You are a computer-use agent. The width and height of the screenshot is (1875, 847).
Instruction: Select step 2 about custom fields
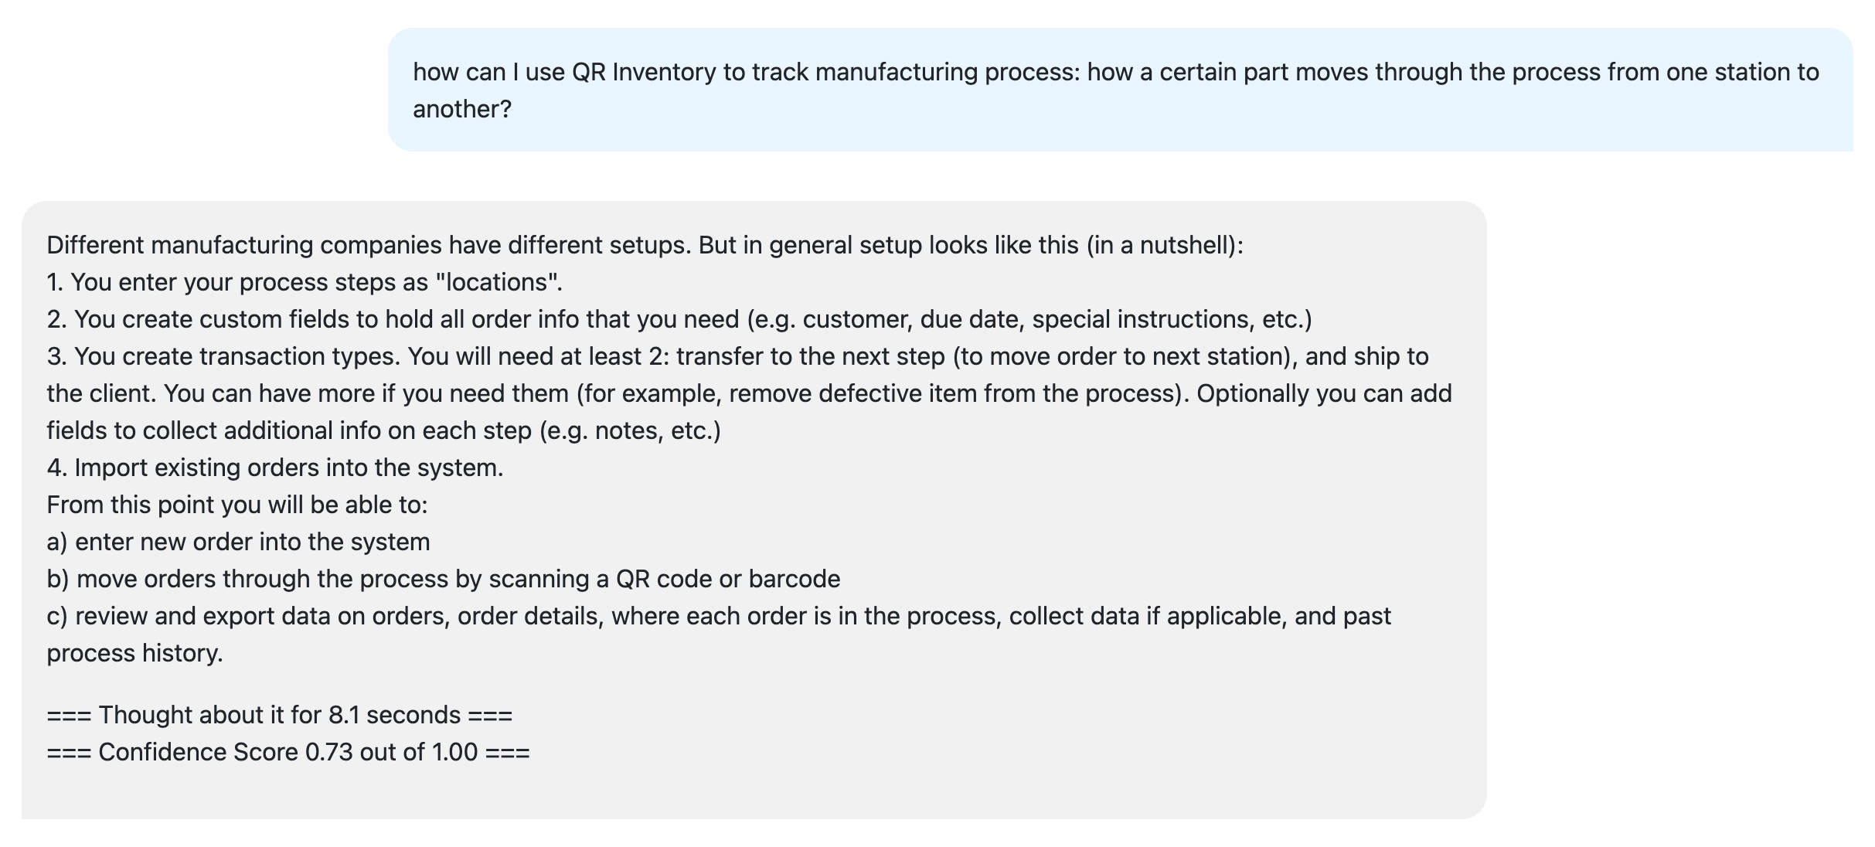tap(679, 319)
